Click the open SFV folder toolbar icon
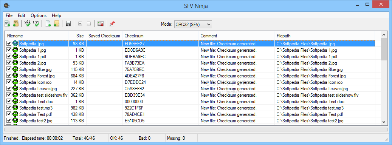Image resolution: width=392 pixels, height=145 pixels. click(x=16, y=24)
